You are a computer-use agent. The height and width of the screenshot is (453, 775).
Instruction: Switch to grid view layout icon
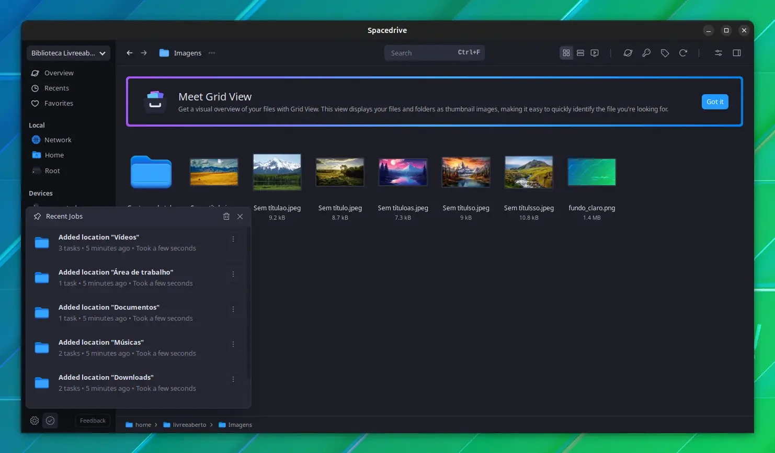click(566, 53)
